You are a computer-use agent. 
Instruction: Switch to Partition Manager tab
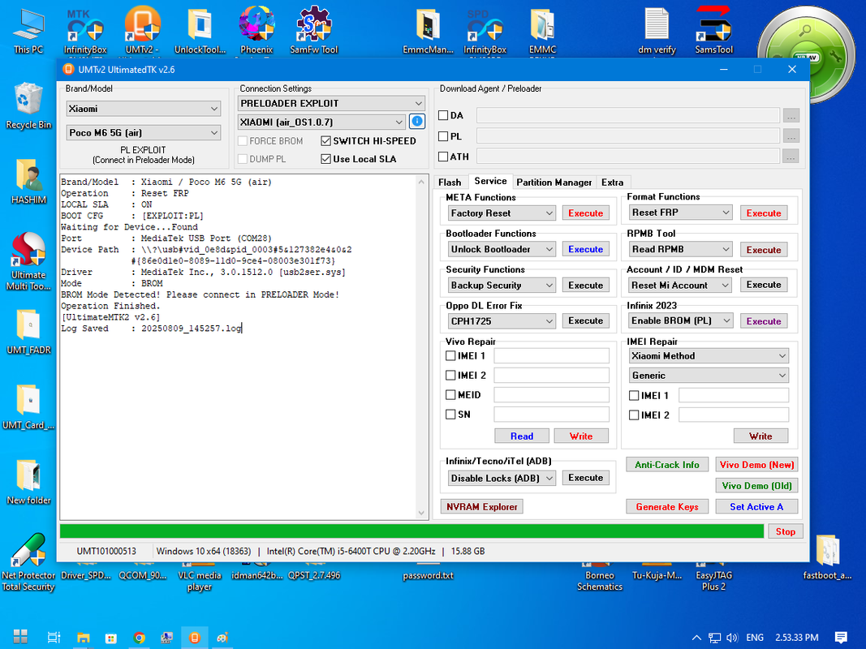[x=554, y=182]
